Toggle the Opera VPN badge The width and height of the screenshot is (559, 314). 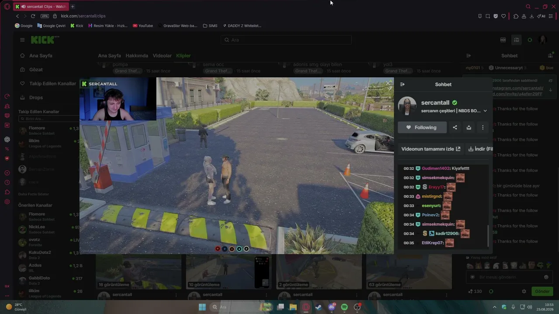click(x=45, y=16)
